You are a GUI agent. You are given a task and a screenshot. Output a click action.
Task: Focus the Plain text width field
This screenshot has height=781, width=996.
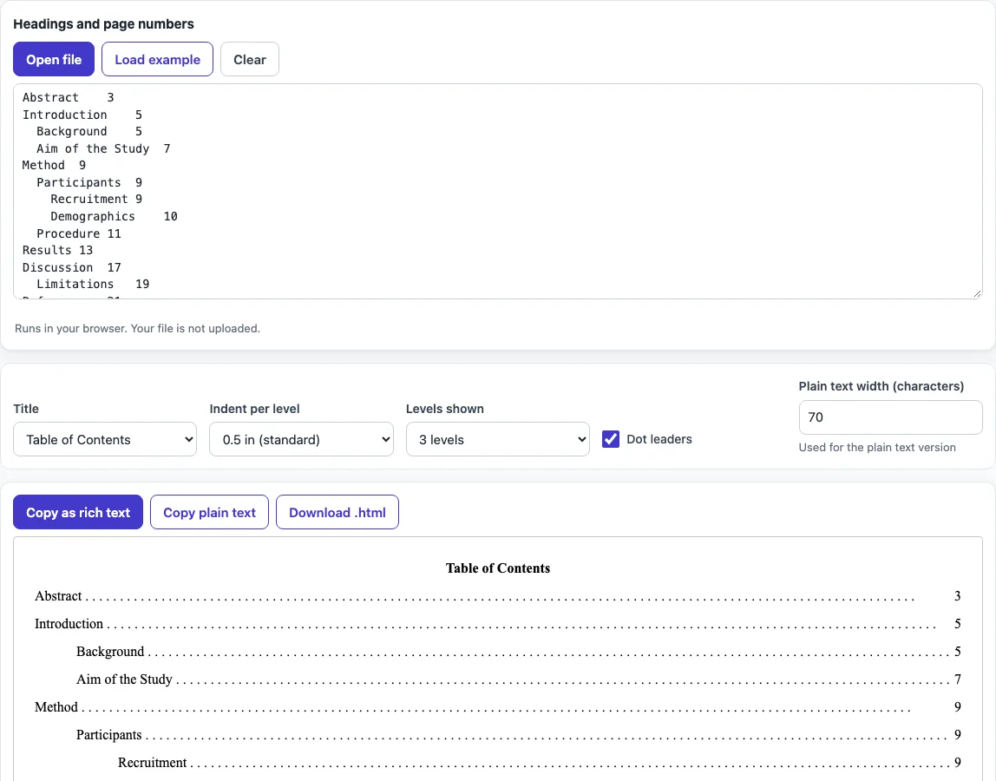(x=890, y=417)
